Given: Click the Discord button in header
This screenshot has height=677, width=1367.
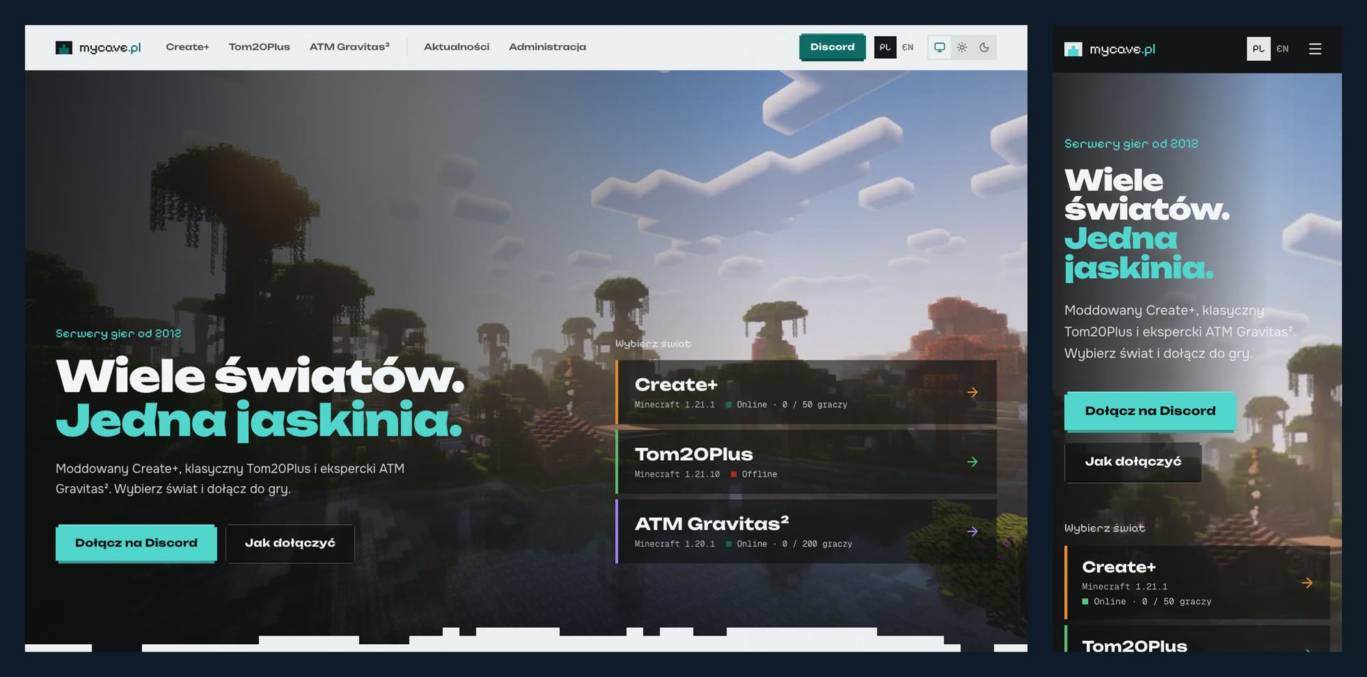Looking at the screenshot, I should (832, 47).
